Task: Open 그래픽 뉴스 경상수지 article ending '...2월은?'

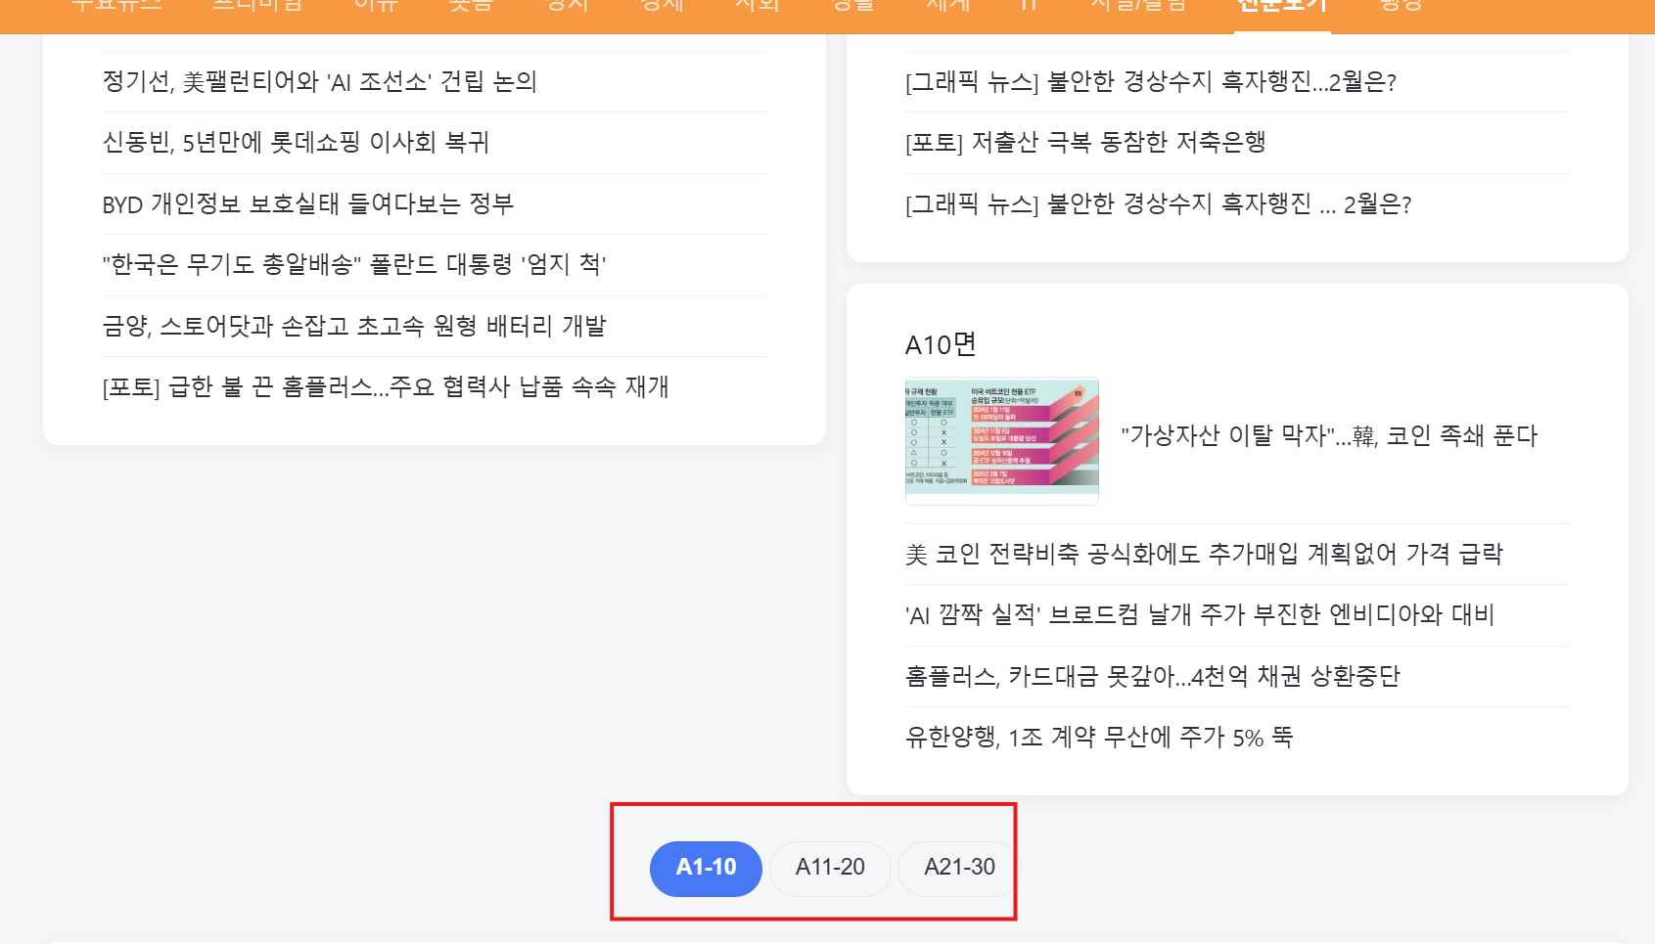Action: click(1151, 82)
